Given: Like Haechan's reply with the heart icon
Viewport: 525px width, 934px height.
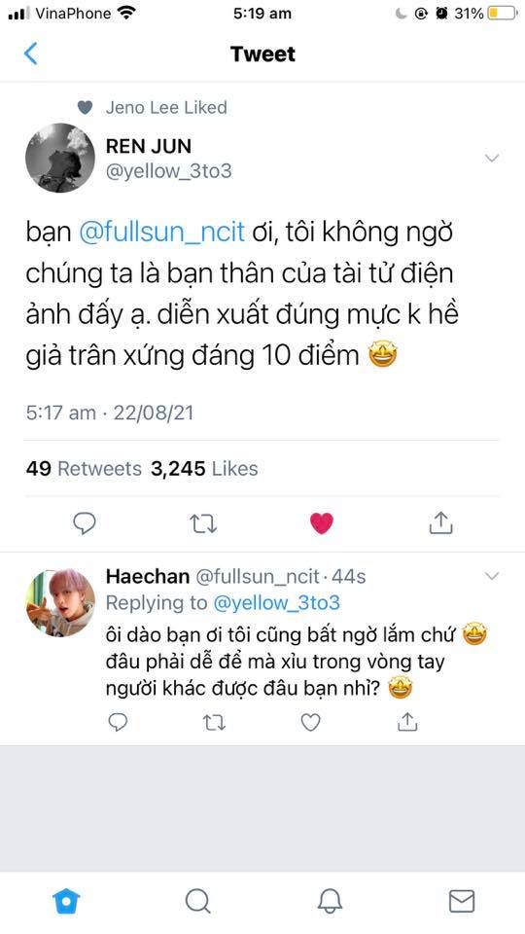Looking at the screenshot, I should coord(311,723).
